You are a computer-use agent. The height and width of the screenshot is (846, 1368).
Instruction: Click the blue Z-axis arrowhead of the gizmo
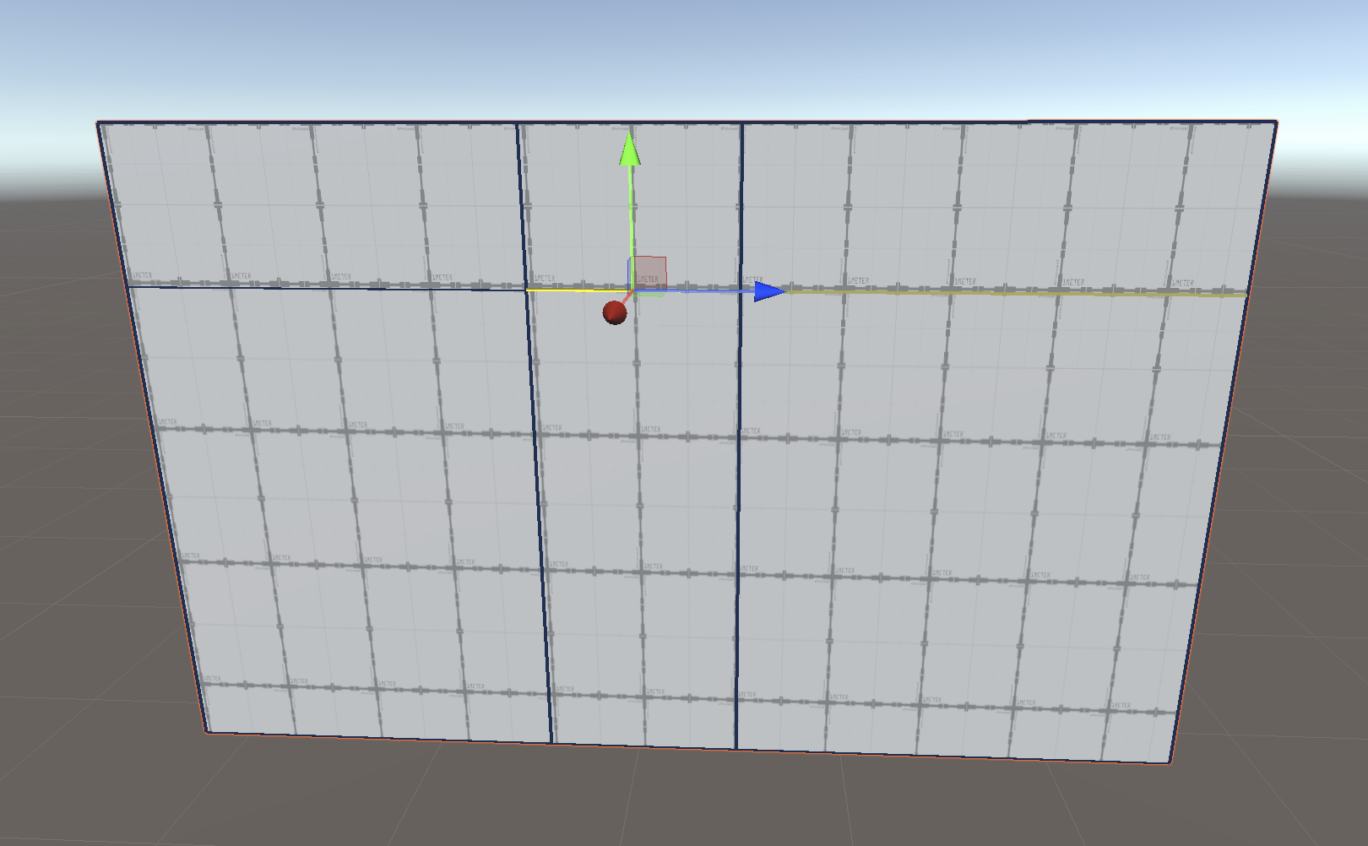click(770, 291)
